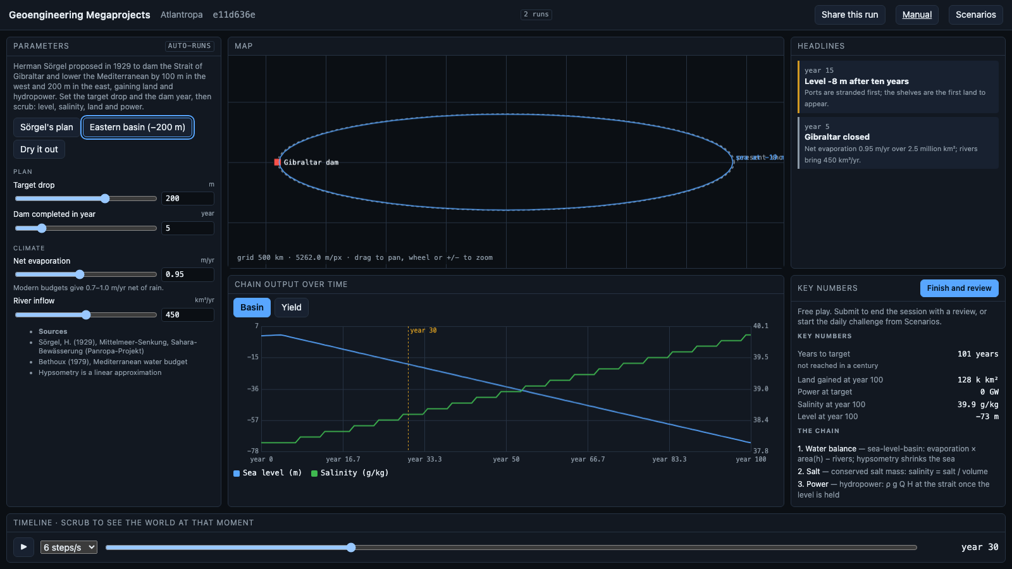
Task: Toggle the Sea level legend swatch
Action: click(x=237, y=473)
